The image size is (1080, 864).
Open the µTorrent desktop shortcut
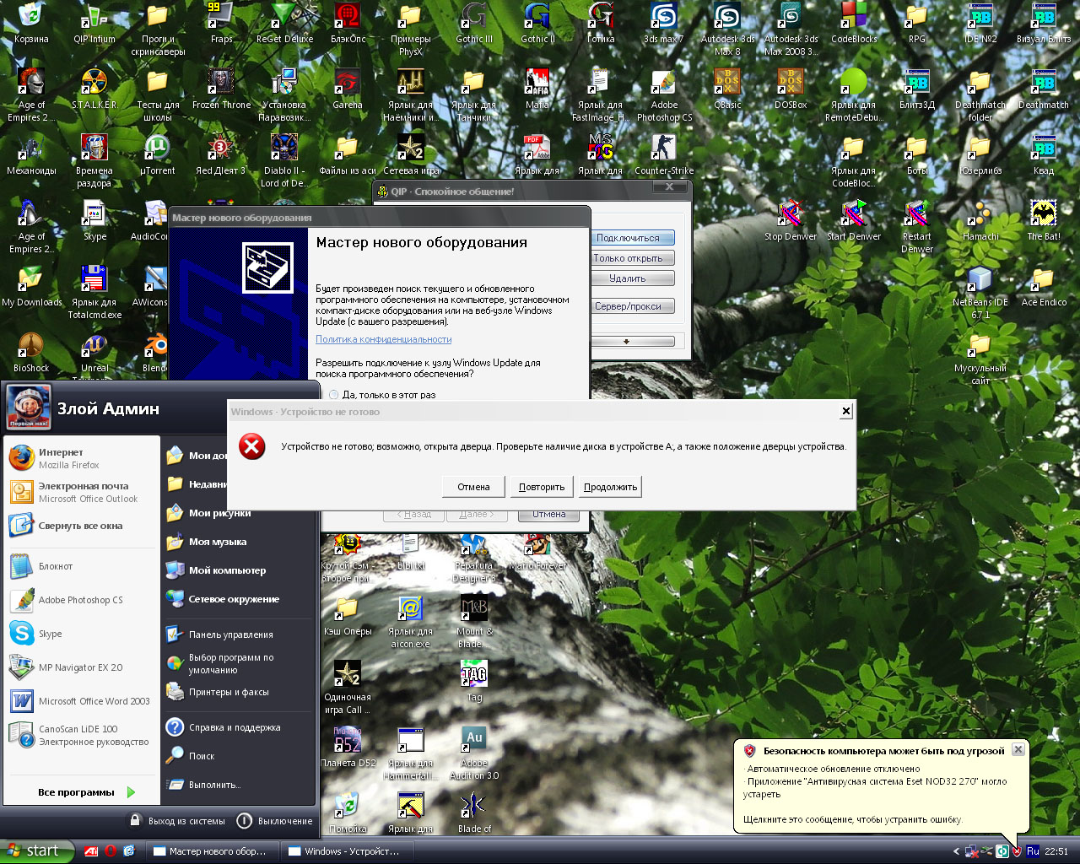(x=157, y=150)
